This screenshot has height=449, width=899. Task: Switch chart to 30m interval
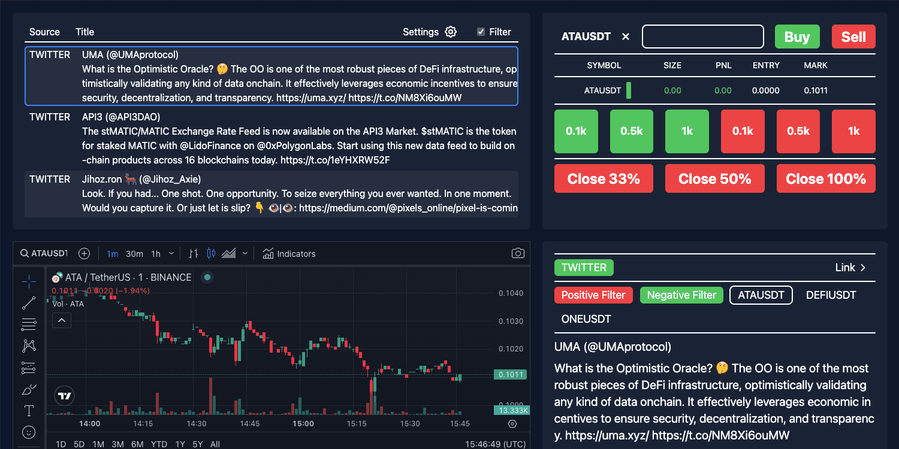tap(134, 254)
